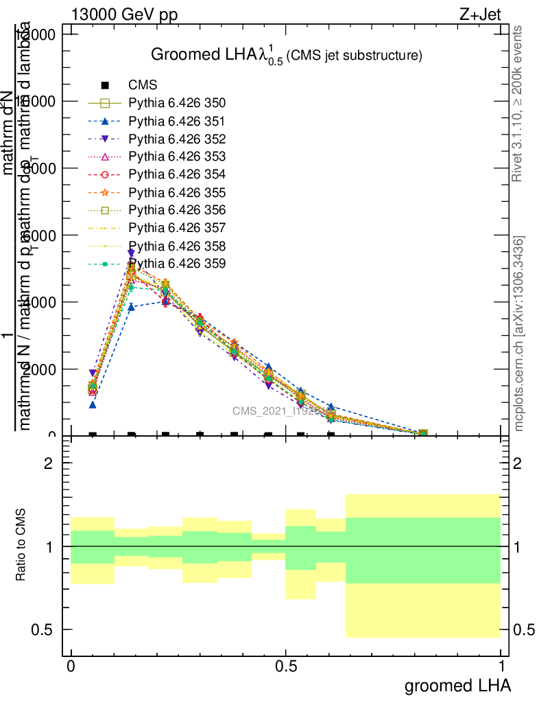The height and width of the screenshot is (703, 539).
Task: Click the Groomed LHA plot title
Action: pos(285,56)
